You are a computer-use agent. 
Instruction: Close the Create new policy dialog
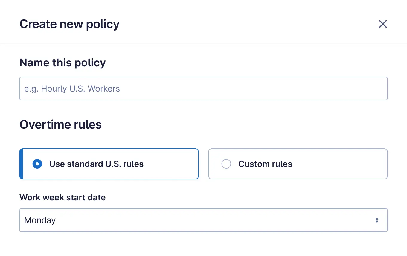383,24
